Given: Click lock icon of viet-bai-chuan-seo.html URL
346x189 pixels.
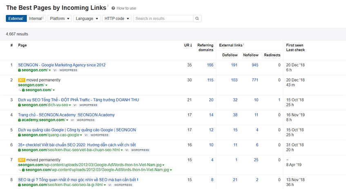Looking at the screenshot, I should coord(20,150).
